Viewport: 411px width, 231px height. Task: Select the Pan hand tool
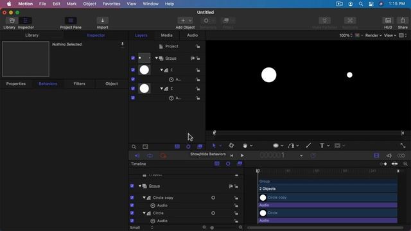pos(245,146)
